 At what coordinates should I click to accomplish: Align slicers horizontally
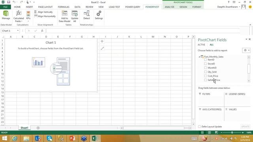click(45, 16)
